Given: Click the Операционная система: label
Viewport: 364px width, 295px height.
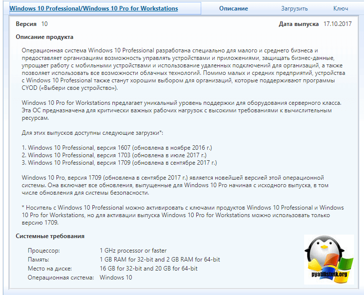Looking at the screenshot, I should pyautogui.click(x=61, y=278).
